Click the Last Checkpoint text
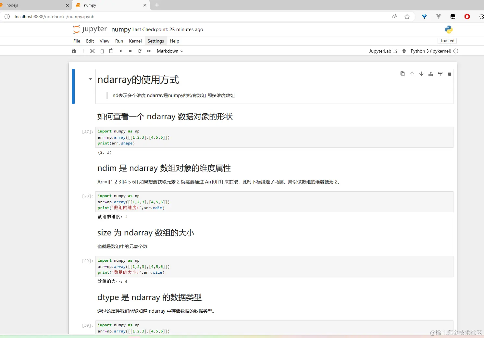The height and width of the screenshot is (338, 484). pyautogui.click(x=168, y=30)
